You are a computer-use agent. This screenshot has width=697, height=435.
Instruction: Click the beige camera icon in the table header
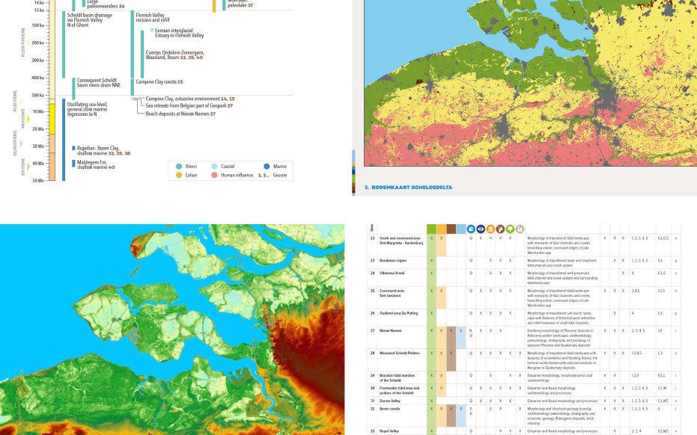tap(520, 229)
